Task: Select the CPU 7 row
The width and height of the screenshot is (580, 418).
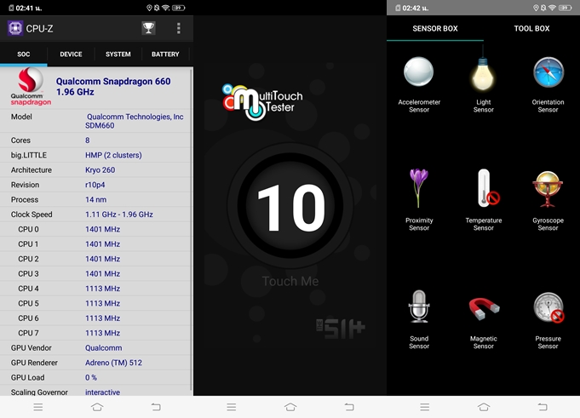Action: point(95,333)
